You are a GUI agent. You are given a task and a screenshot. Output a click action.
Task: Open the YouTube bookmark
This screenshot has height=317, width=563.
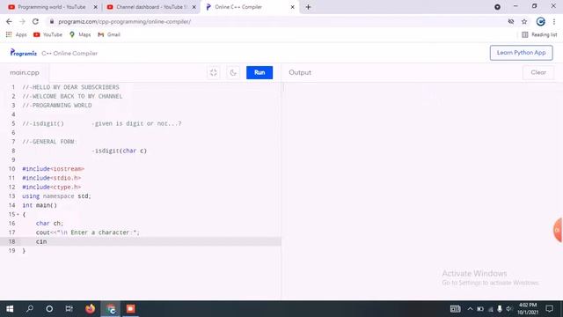click(x=48, y=34)
